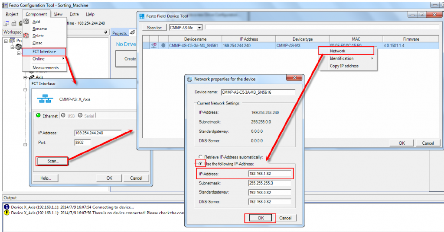Click the DNS-Server input field
This screenshot has width=444, height=232.
pos(270,202)
